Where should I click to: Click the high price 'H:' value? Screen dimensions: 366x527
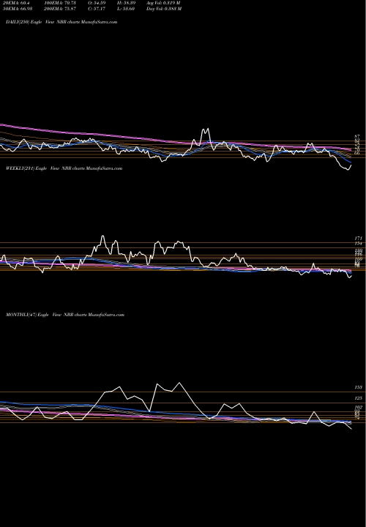pos(127,3)
